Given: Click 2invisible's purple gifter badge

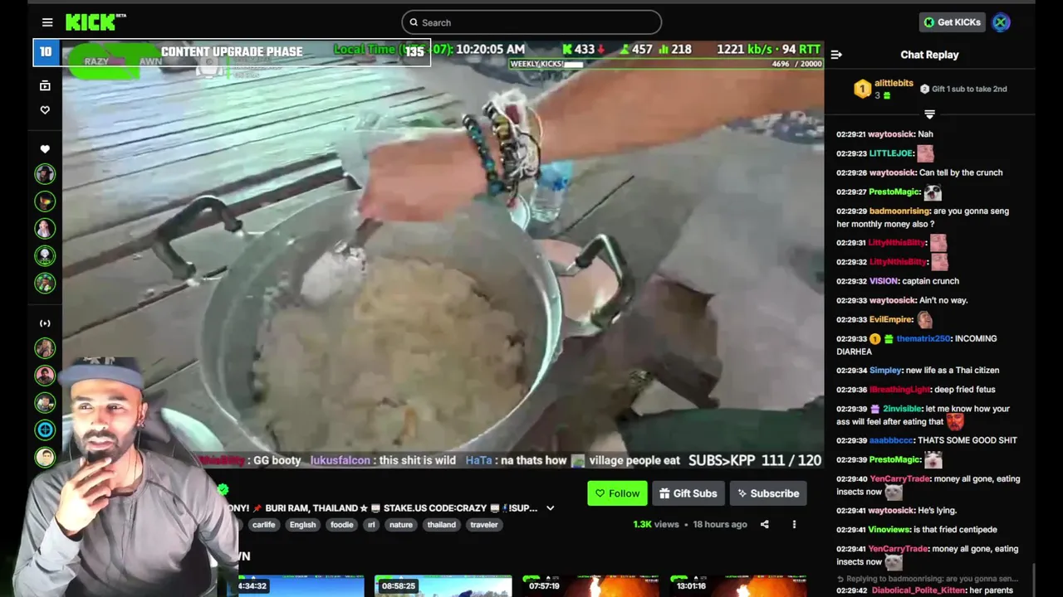Looking at the screenshot, I should click(874, 409).
